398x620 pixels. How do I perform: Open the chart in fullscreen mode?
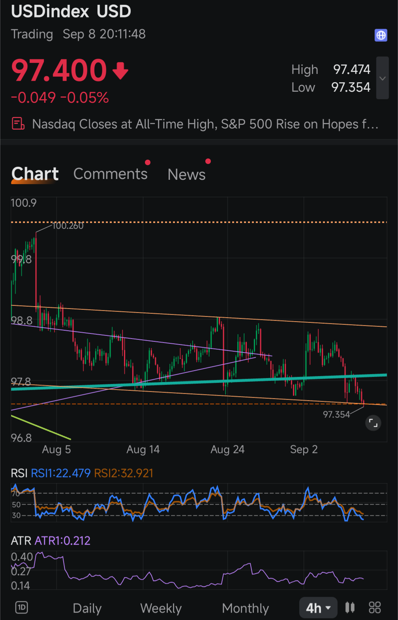point(373,423)
